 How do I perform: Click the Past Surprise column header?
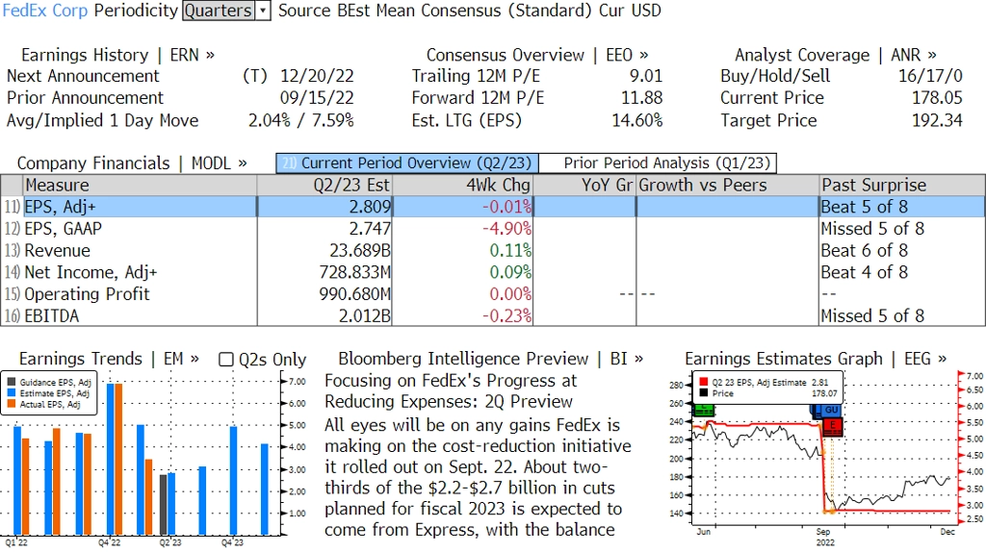tap(902, 186)
